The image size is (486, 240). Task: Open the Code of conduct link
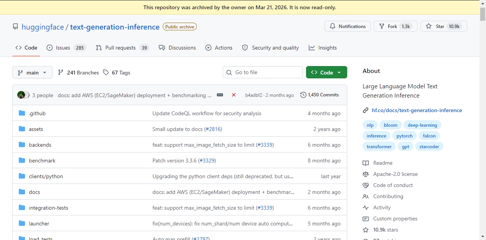pyautogui.click(x=388, y=185)
